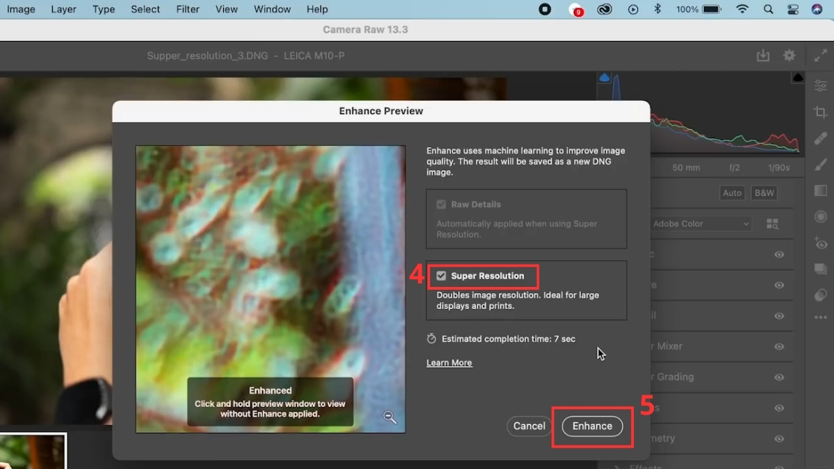Click the 'Supper_resolution_3.DNG' file name
834x469 pixels.
207,56
